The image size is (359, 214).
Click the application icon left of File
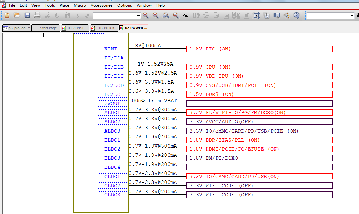pyautogui.click(x=4, y=5)
